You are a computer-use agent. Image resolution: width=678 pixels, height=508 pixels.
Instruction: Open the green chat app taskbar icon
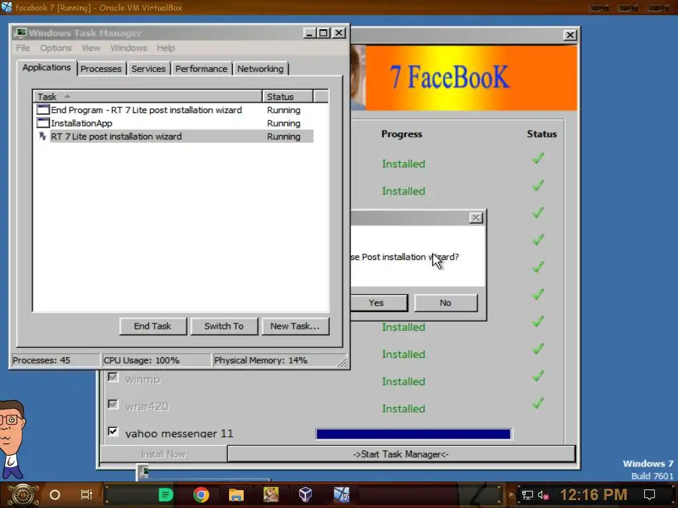[166, 495]
